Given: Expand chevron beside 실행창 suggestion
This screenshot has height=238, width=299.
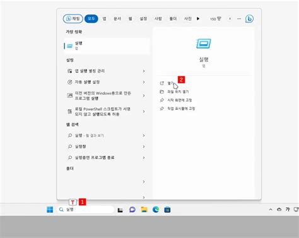Looking at the screenshot, I should [144, 146].
